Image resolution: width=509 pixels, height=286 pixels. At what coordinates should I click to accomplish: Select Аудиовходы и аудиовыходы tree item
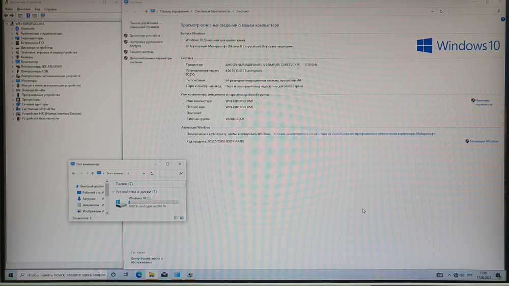click(41, 34)
